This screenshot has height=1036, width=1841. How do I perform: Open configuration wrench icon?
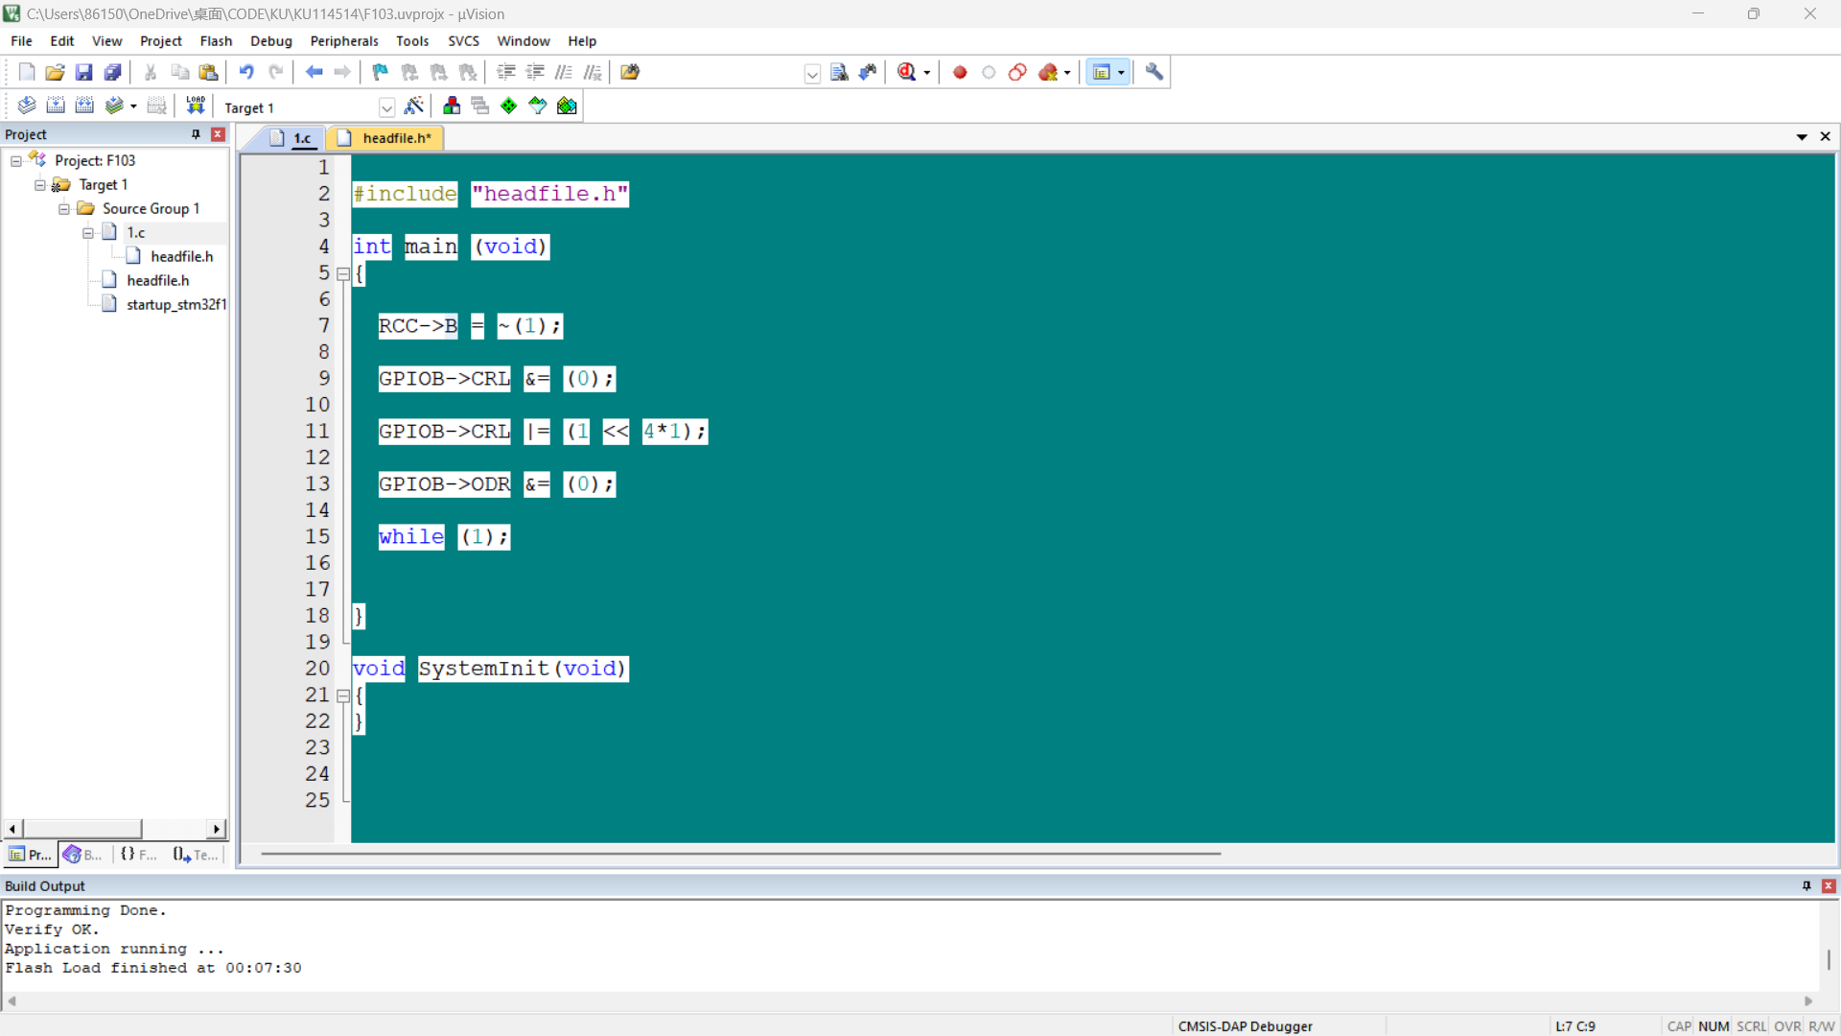point(1154,72)
